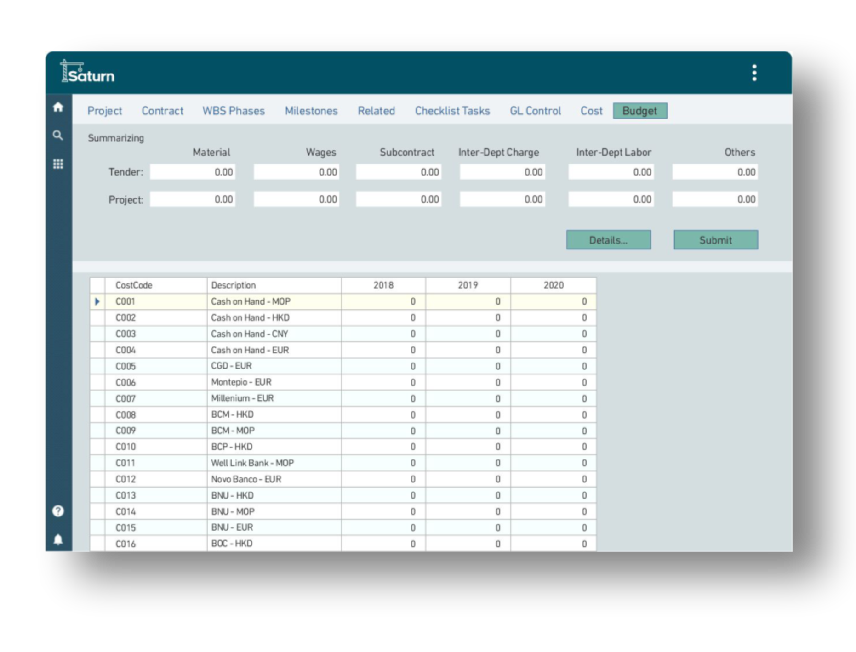Image resolution: width=856 pixels, height=652 pixels.
Task: Open the three-dot more options menu
Action: [754, 73]
